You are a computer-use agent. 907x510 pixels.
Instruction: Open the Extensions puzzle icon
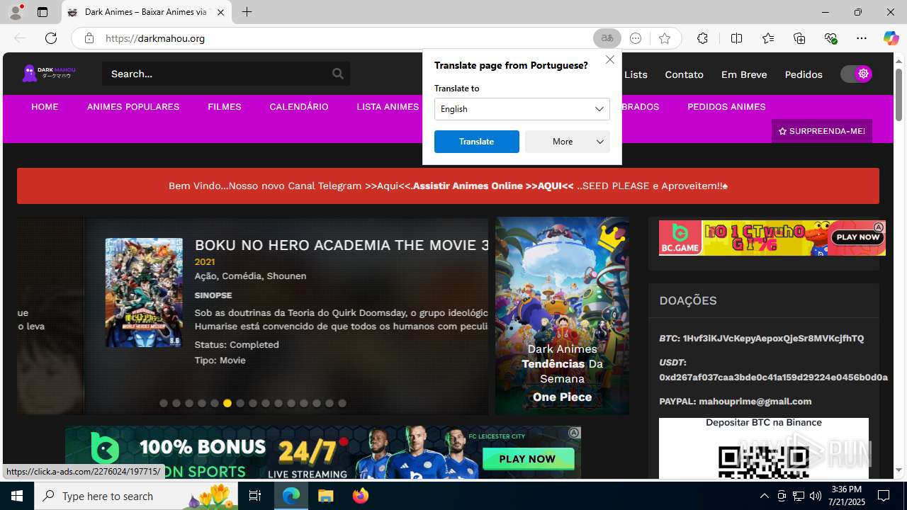click(702, 38)
